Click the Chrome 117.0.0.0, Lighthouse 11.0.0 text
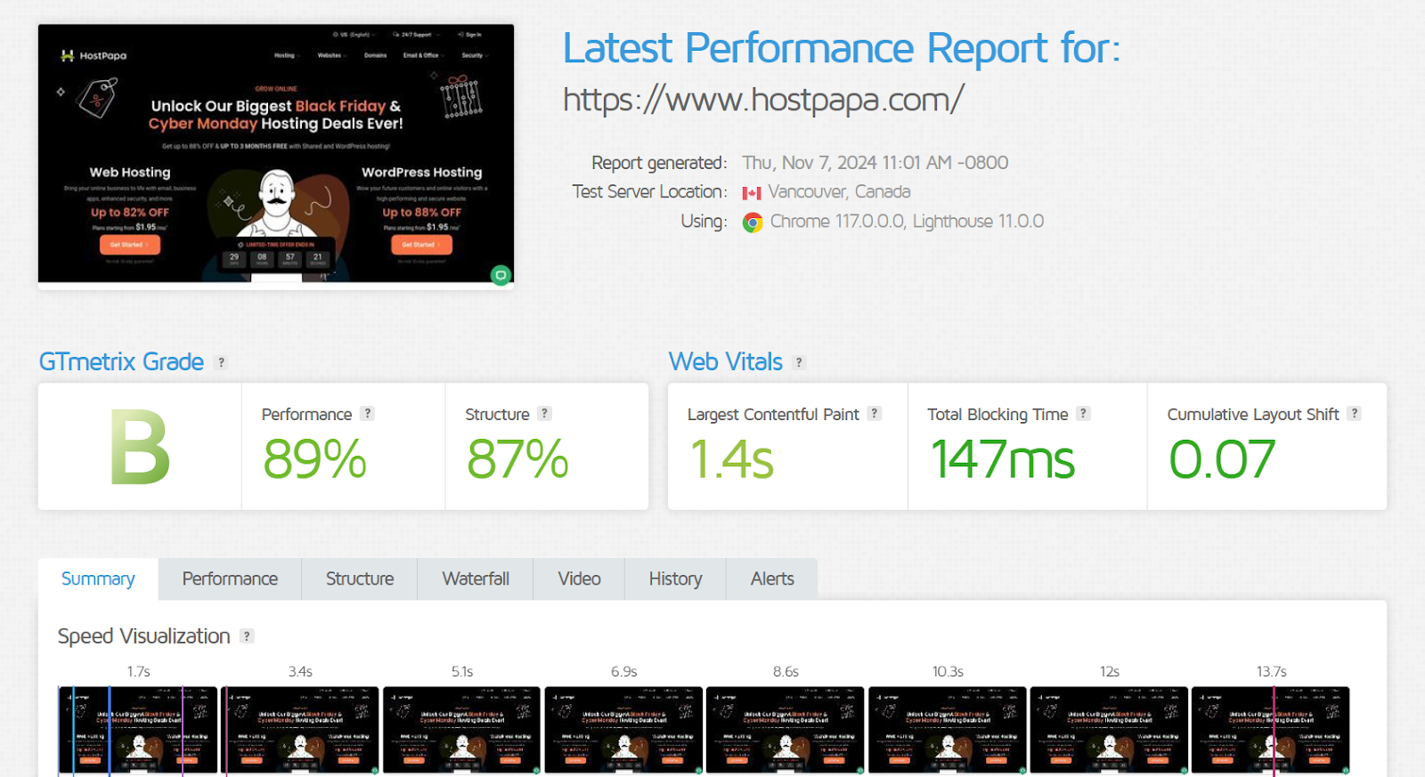 (907, 222)
